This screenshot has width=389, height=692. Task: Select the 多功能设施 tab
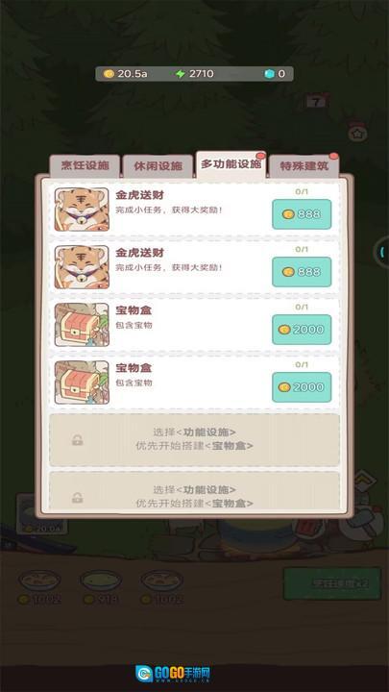231,164
